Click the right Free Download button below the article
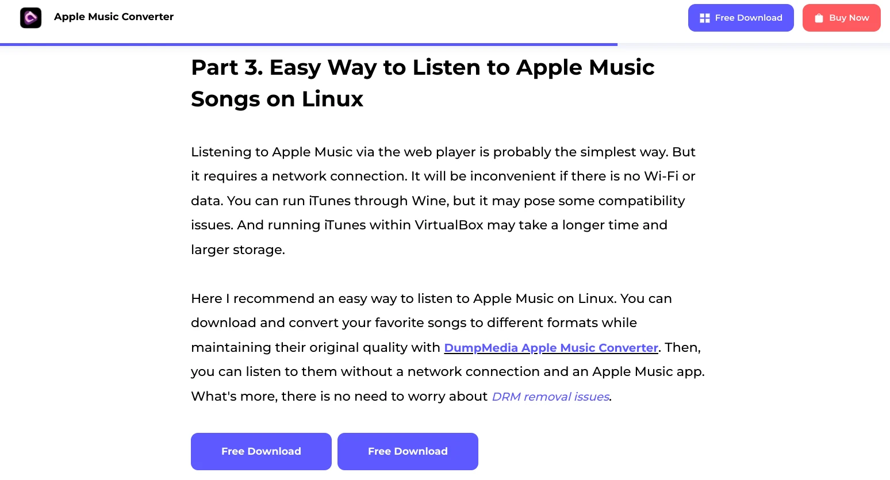890x480 pixels. 408,451
